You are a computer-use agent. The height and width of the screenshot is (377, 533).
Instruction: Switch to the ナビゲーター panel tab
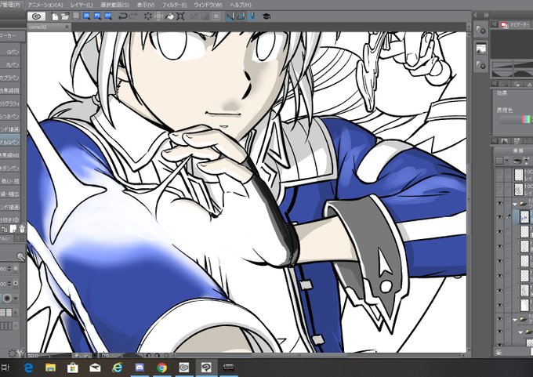coord(515,25)
